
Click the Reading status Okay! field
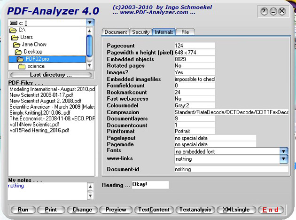[150, 185]
